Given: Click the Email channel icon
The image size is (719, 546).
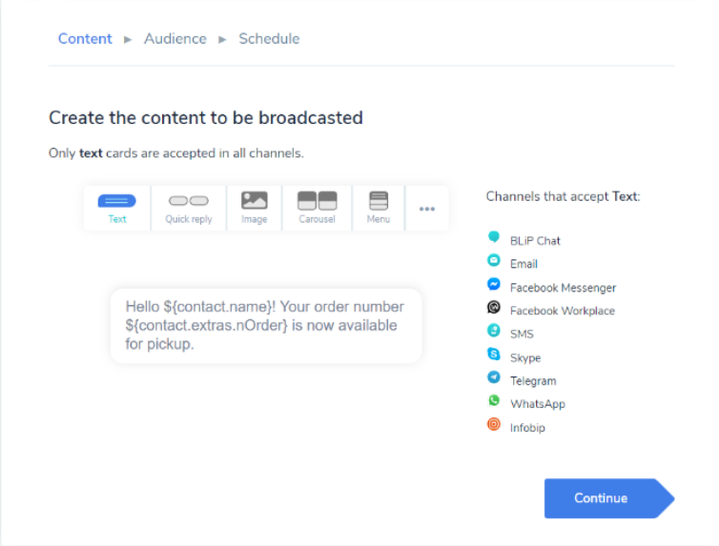Looking at the screenshot, I should click(494, 261).
